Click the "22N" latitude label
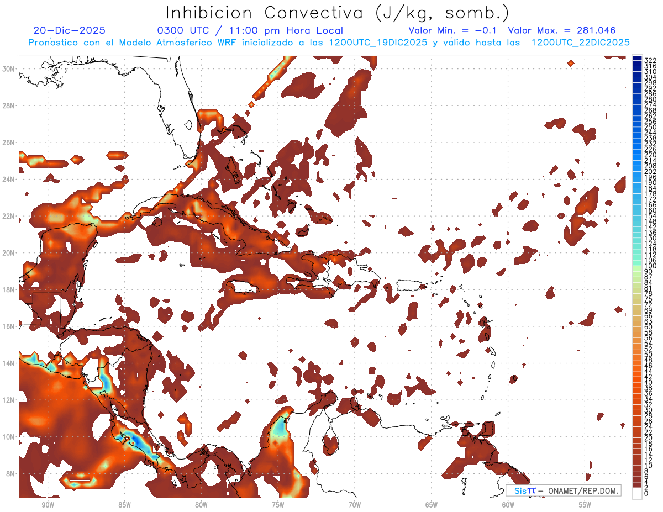 point(9,216)
